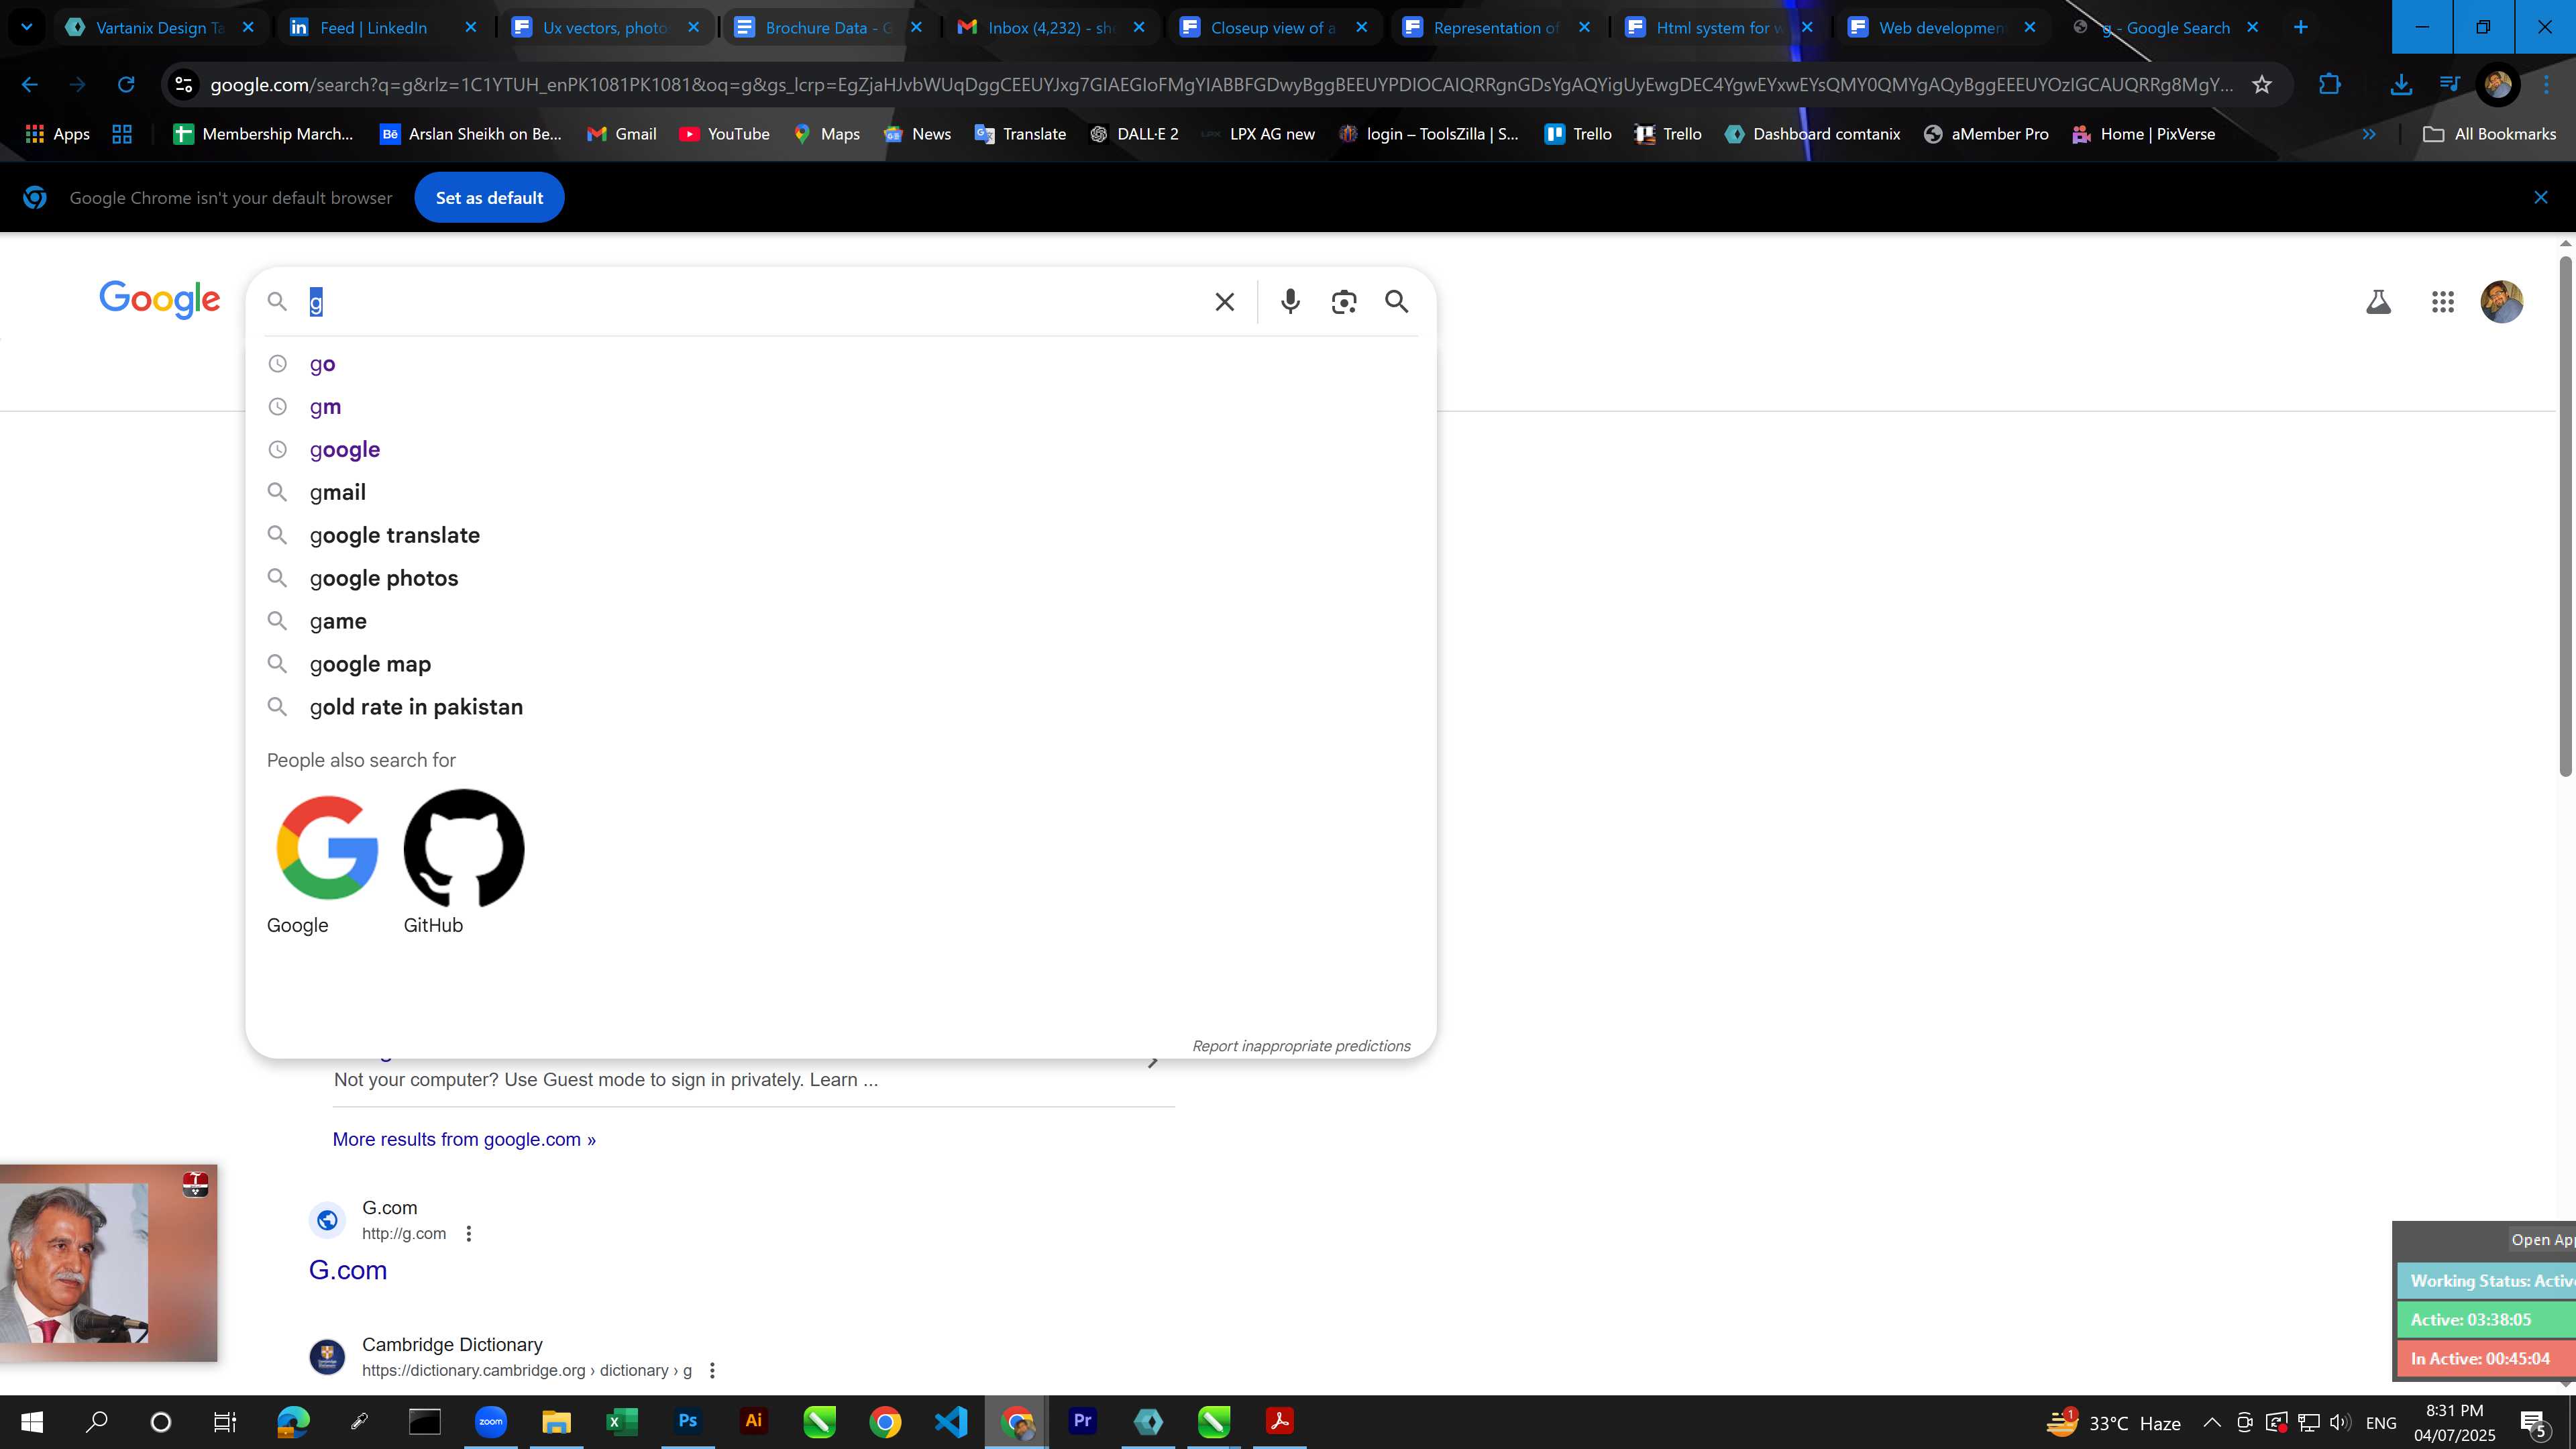The height and width of the screenshot is (1449, 2576).
Task: Expand the tab search dropdown arrow
Action: pyautogui.click(x=27, y=28)
